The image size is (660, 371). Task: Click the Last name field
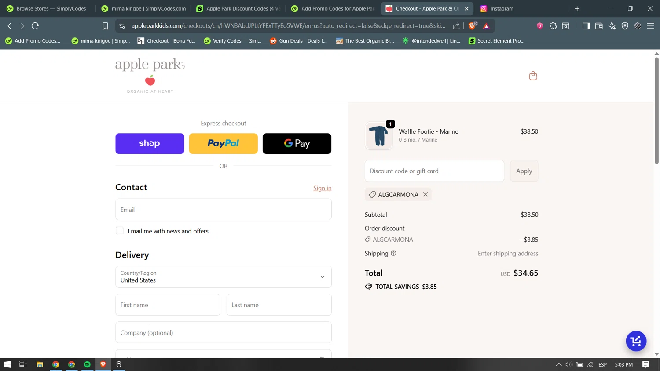279,305
